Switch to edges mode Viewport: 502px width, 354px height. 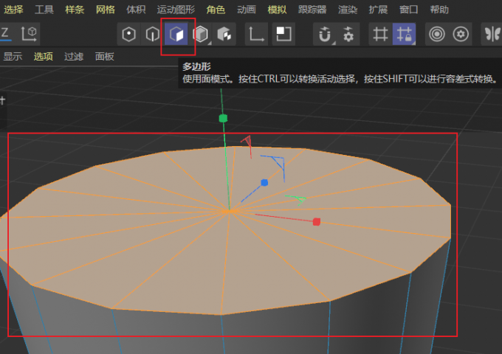pos(152,34)
